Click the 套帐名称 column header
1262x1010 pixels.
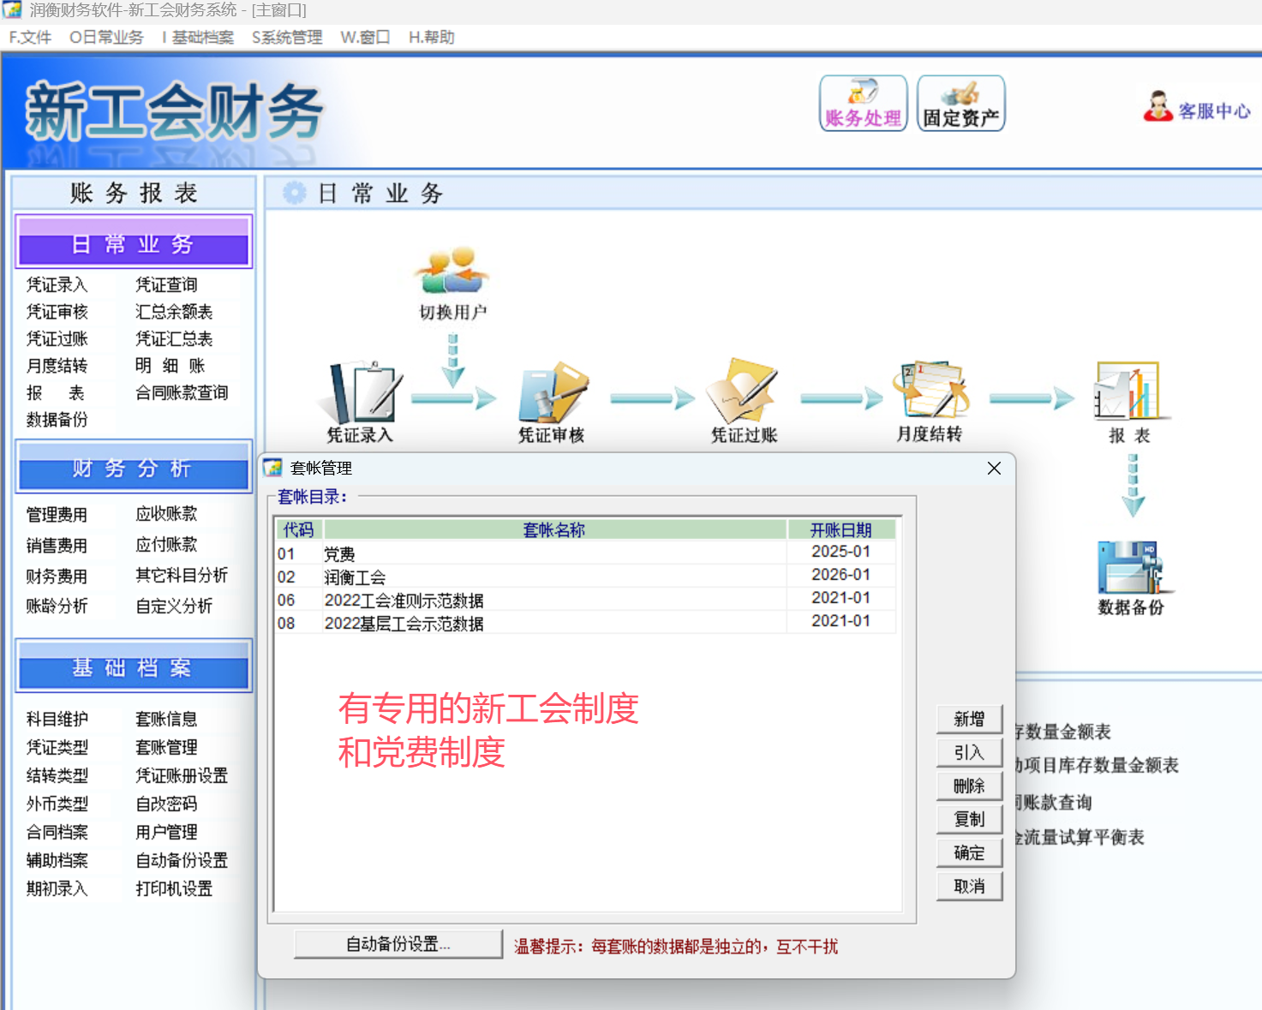pos(554,530)
